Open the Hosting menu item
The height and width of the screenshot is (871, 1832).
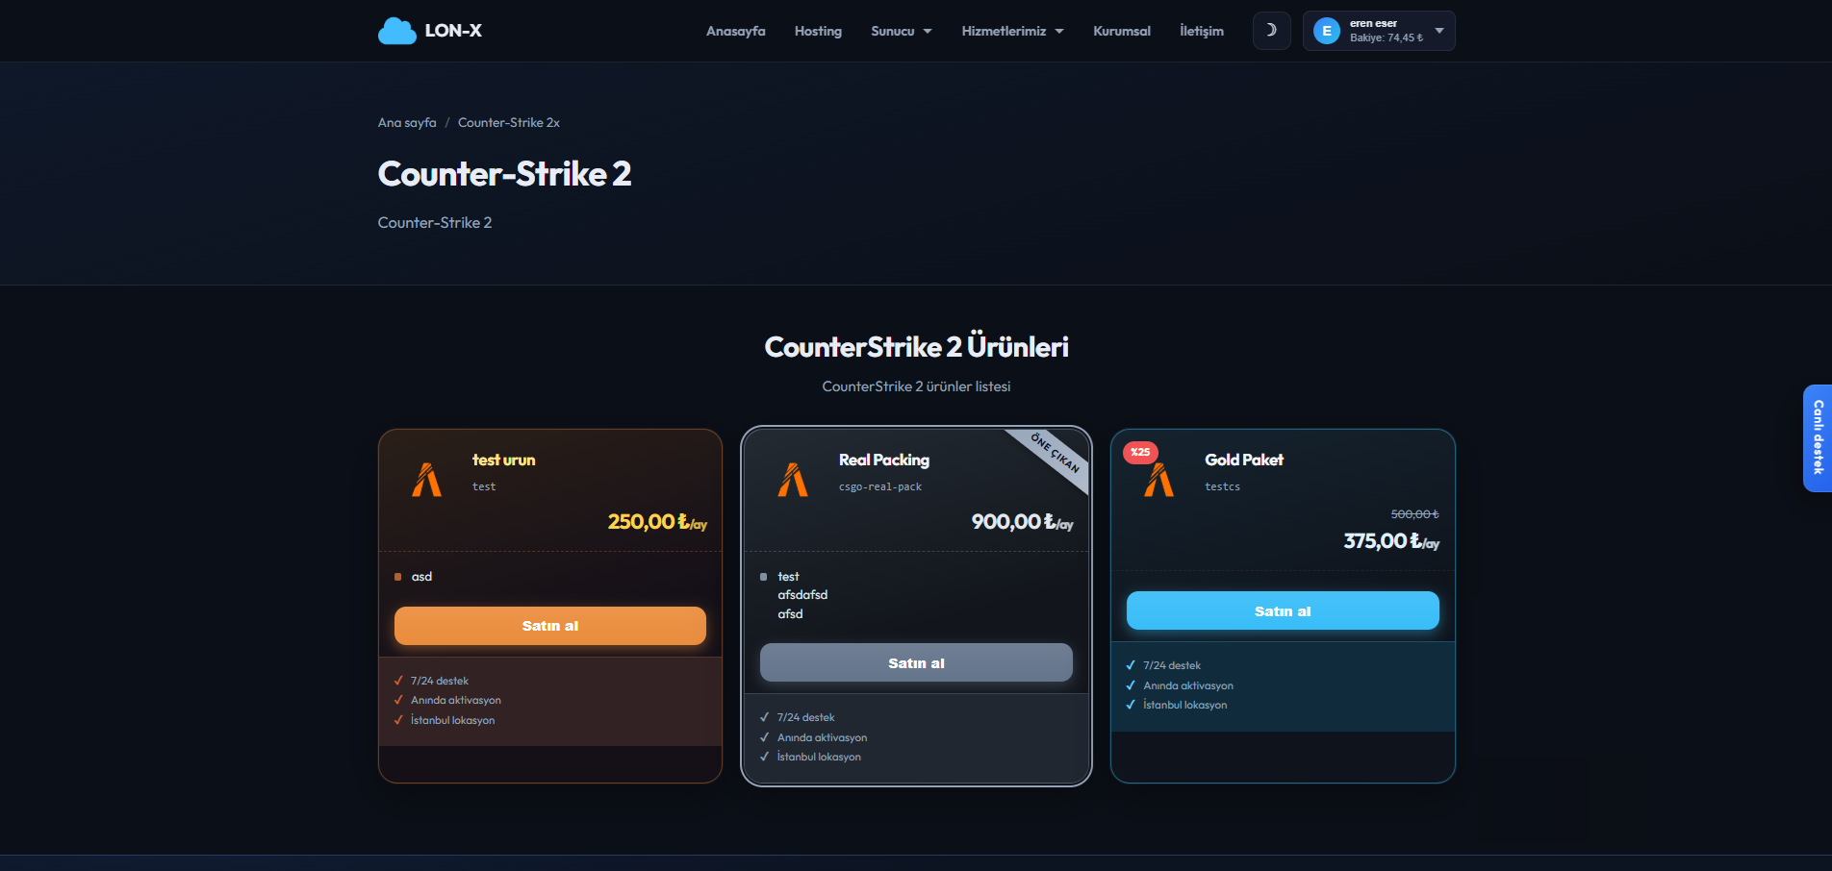tap(818, 31)
